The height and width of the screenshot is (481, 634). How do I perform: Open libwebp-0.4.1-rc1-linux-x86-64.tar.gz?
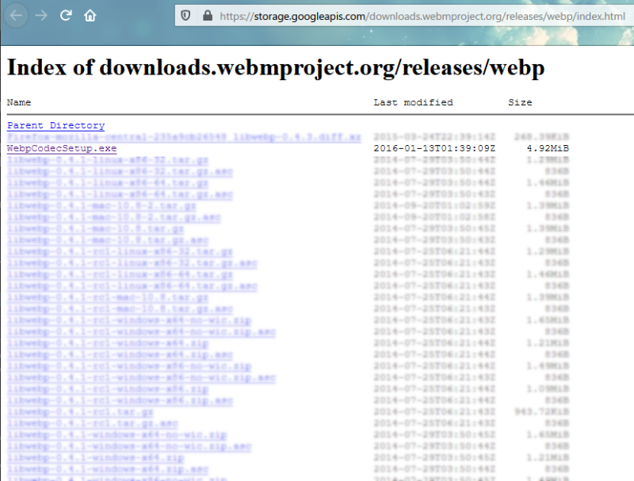point(120,274)
